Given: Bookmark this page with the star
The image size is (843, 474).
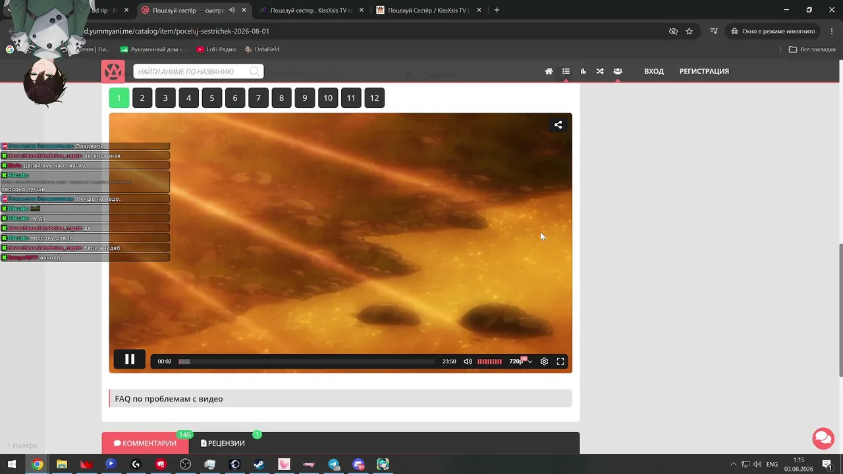Looking at the screenshot, I should 689,31.
